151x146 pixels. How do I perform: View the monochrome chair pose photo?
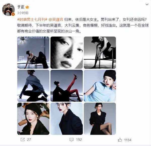[x=100, y=53]
